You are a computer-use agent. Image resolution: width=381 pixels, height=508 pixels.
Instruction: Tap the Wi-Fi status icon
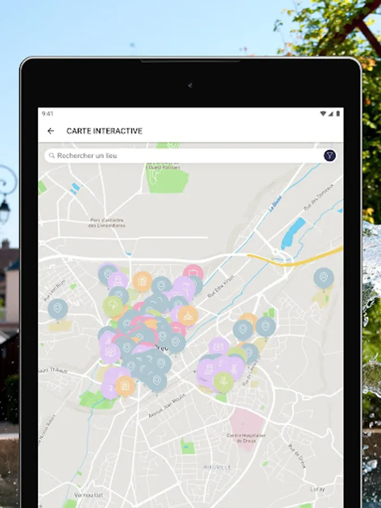[323, 113]
